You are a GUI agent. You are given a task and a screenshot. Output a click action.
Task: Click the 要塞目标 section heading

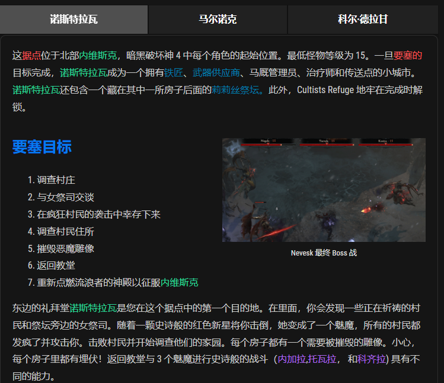41,147
